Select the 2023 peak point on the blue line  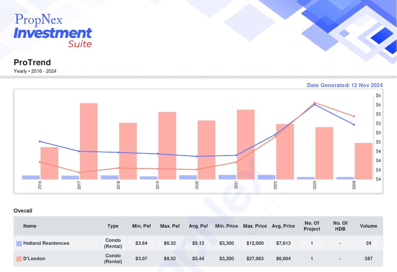tap(315, 105)
